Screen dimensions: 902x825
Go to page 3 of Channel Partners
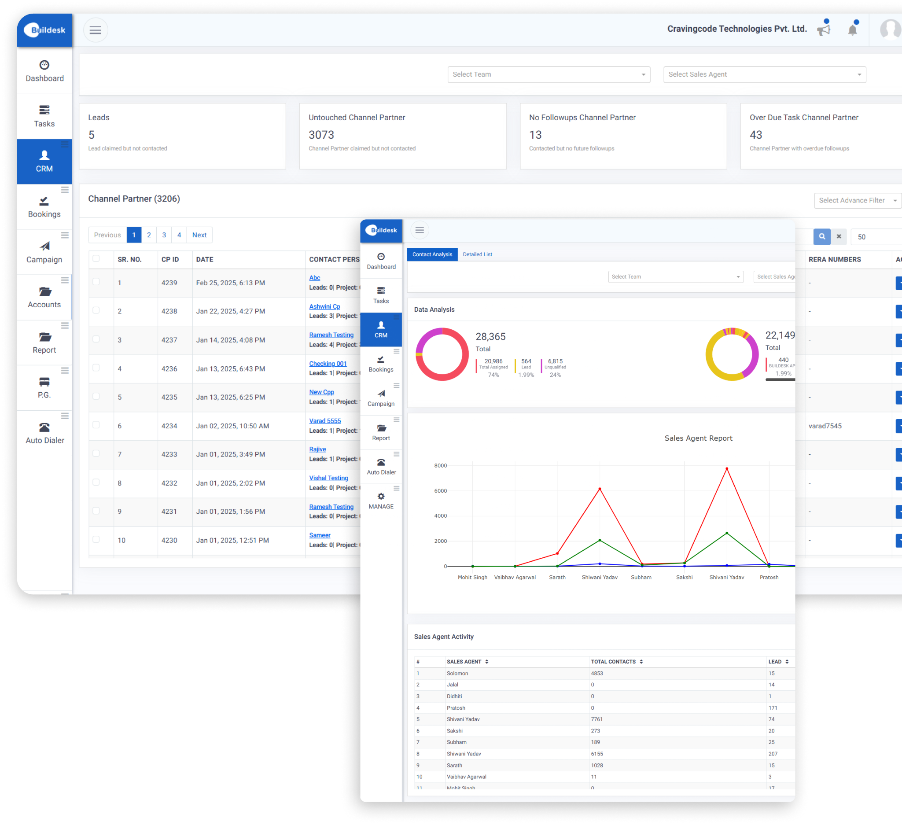(164, 235)
